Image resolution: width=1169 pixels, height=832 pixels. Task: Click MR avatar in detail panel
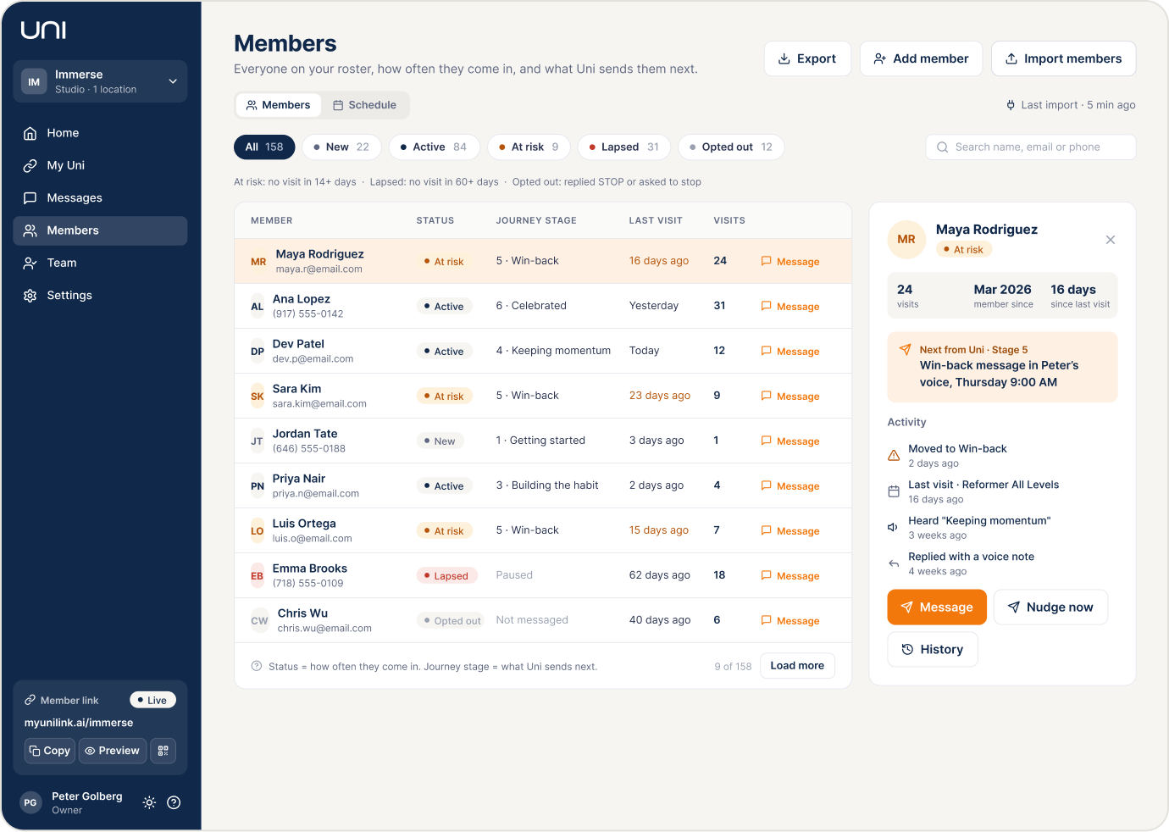[x=906, y=240]
